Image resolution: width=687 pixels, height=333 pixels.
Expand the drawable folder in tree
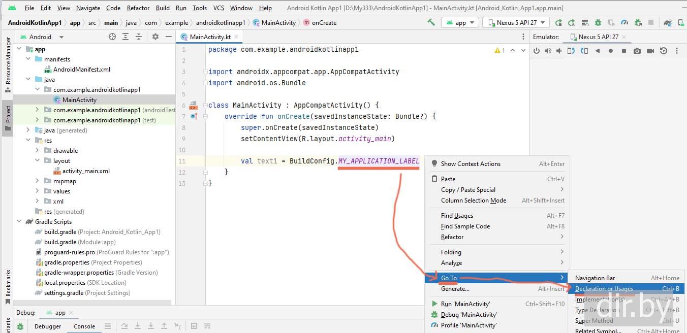[x=37, y=151]
